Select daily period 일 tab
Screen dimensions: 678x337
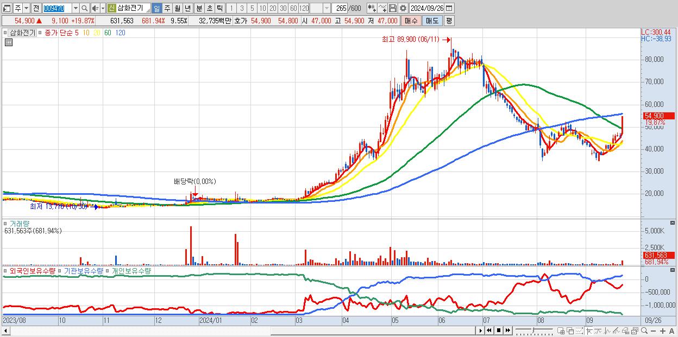point(156,8)
